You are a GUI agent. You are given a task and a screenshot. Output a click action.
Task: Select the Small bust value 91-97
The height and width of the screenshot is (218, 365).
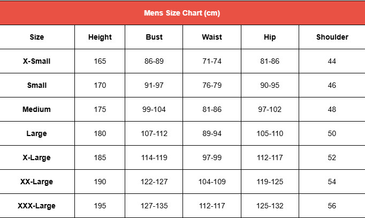(154, 85)
